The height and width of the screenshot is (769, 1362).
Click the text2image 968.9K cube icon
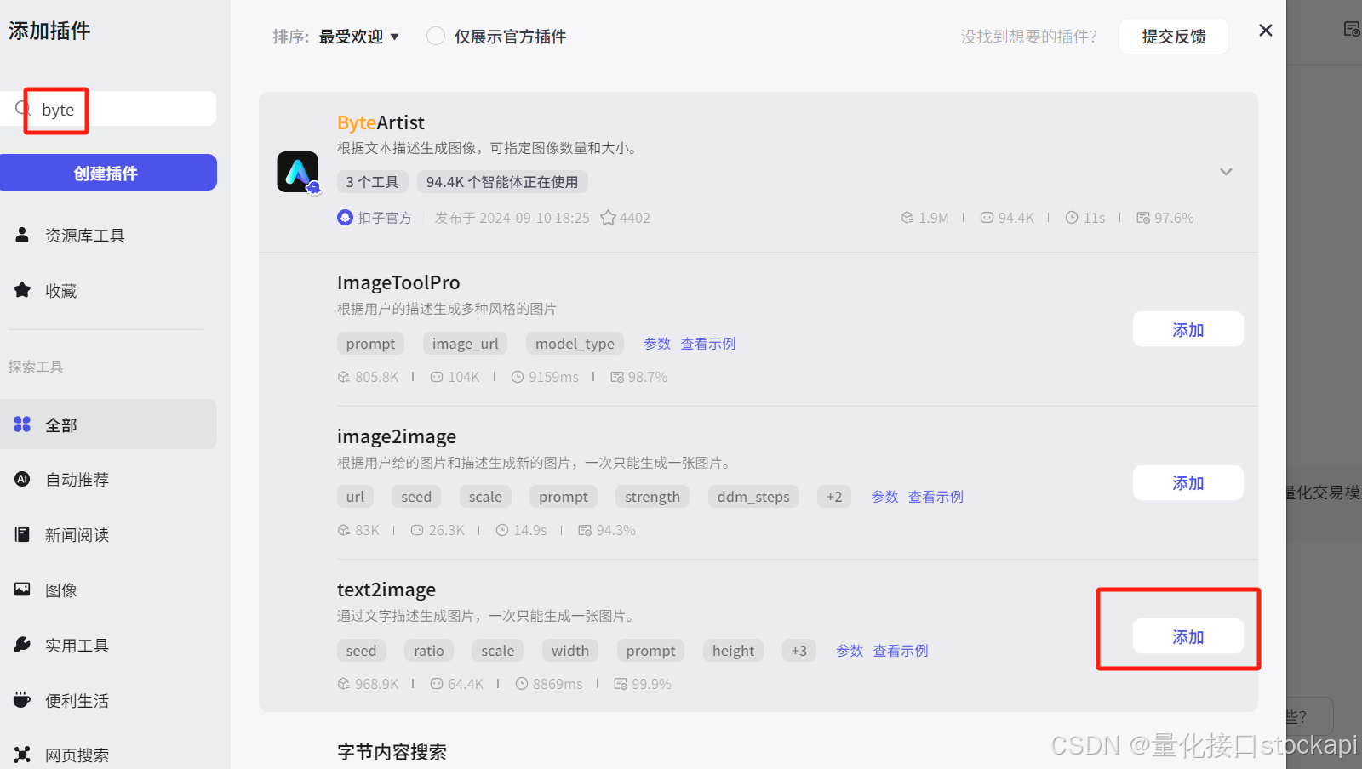pos(344,684)
